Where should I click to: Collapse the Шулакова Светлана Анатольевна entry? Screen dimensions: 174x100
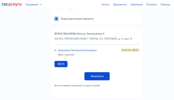coord(55,50)
